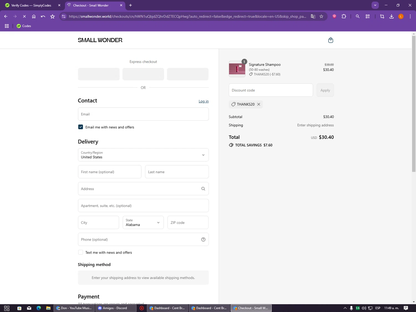Switch to Don - YouTube Music taskbar window
This screenshot has width=416, height=312.
(73, 308)
